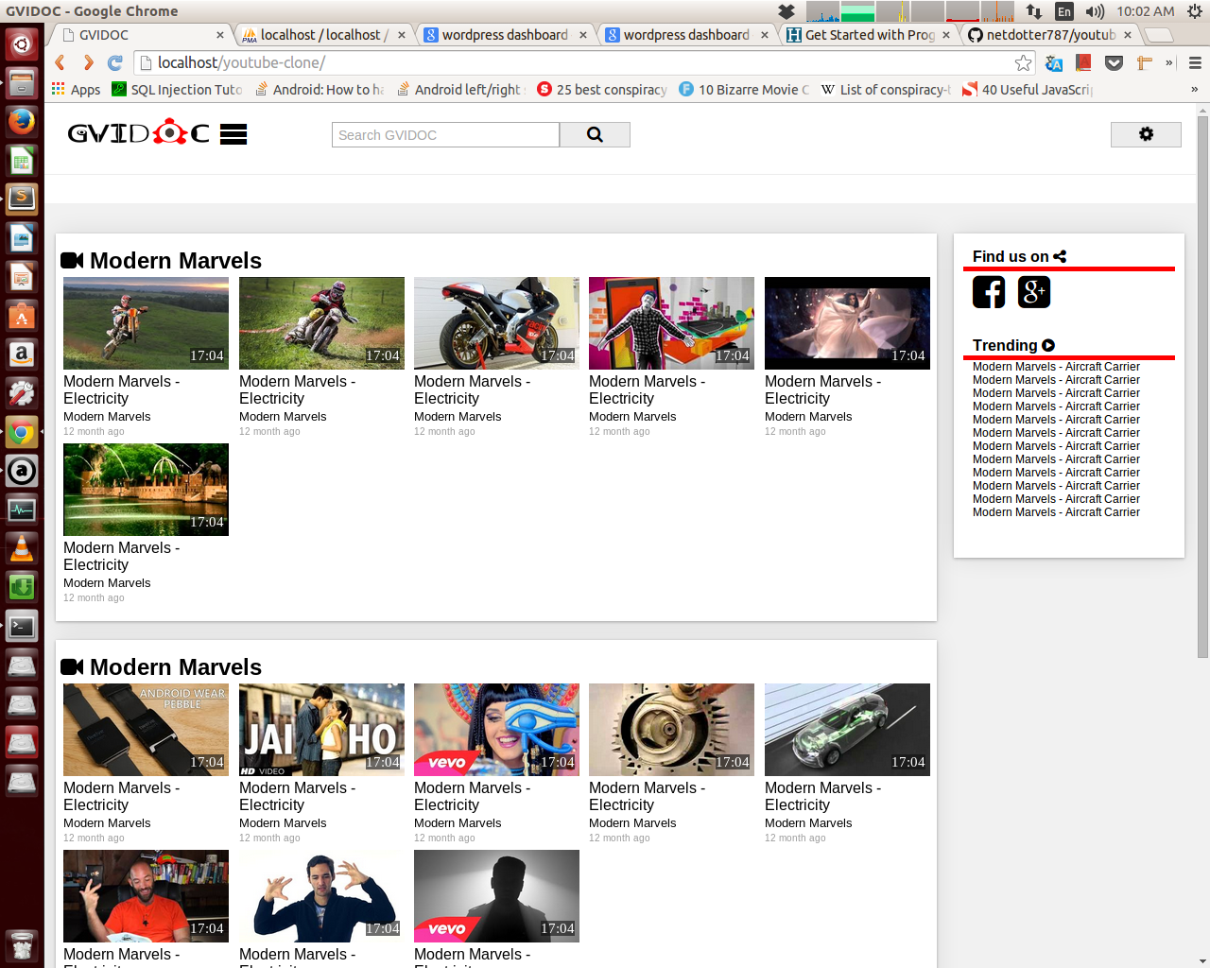Open the 40 Useful JavaScript bookmark

[1028, 89]
